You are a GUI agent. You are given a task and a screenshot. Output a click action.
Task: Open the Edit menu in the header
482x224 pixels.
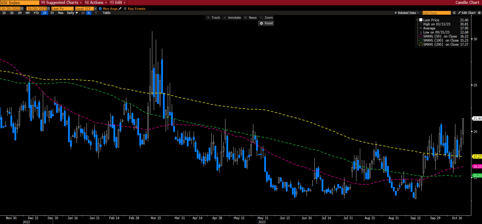(x=118, y=3)
